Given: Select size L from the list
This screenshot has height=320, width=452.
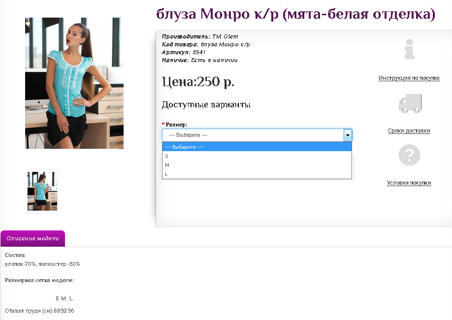Looking at the screenshot, I should coord(257,174).
